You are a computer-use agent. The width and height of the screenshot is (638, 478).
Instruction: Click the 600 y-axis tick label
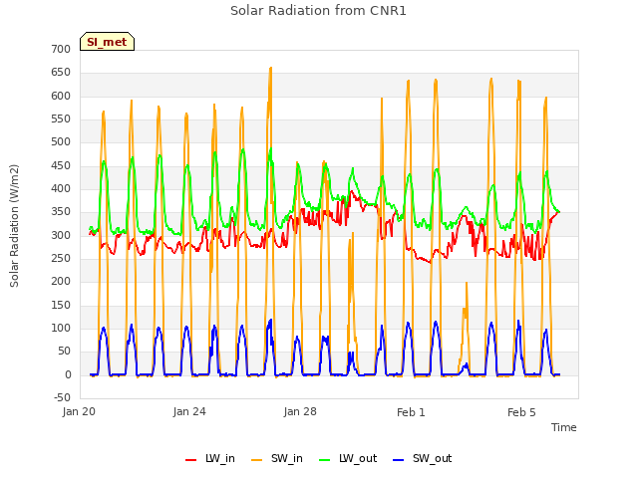(61, 96)
